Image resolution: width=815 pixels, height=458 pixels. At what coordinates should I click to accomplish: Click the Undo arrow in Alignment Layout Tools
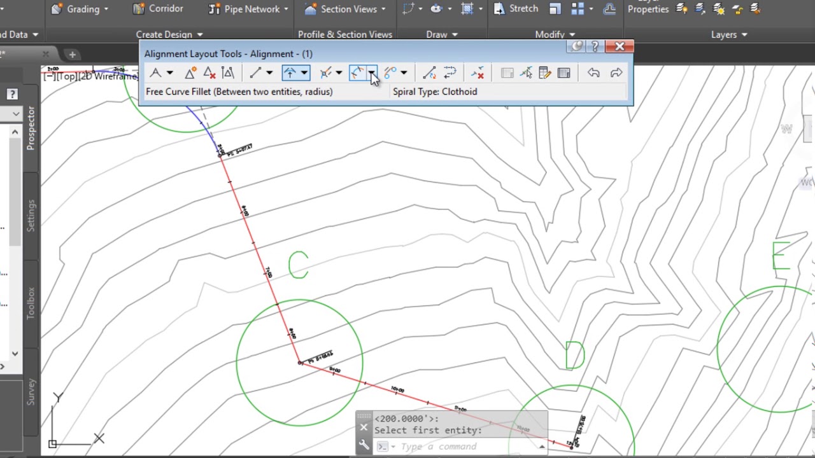point(593,73)
